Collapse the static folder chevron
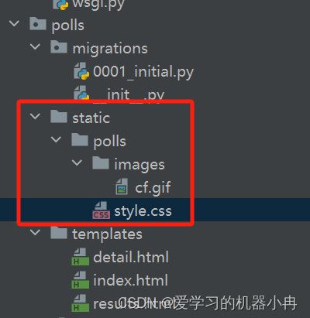This screenshot has width=310, height=318. [35, 117]
